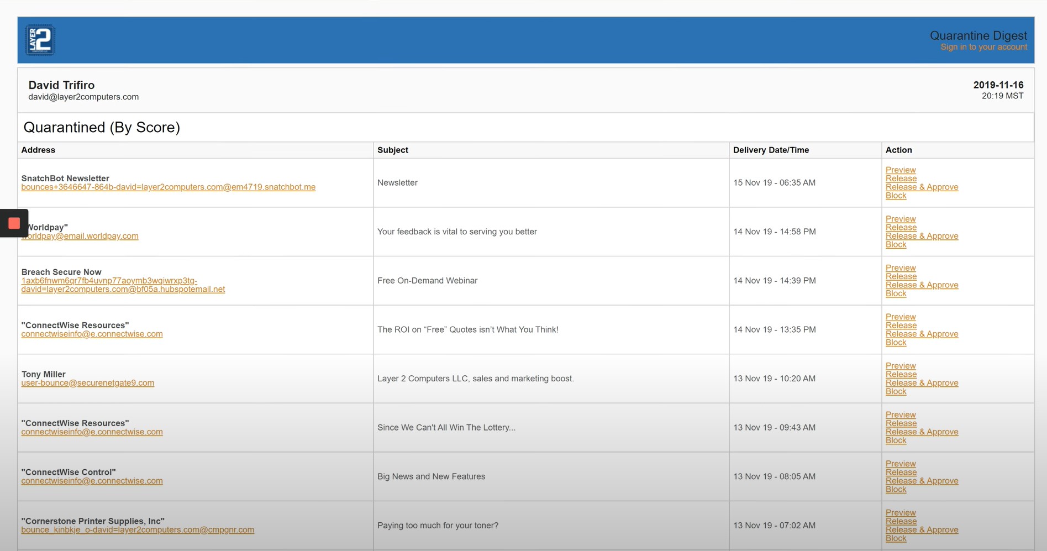The height and width of the screenshot is (551, 1047).
Task: Click the Layer 2 Computers logo
Action: 41,39
